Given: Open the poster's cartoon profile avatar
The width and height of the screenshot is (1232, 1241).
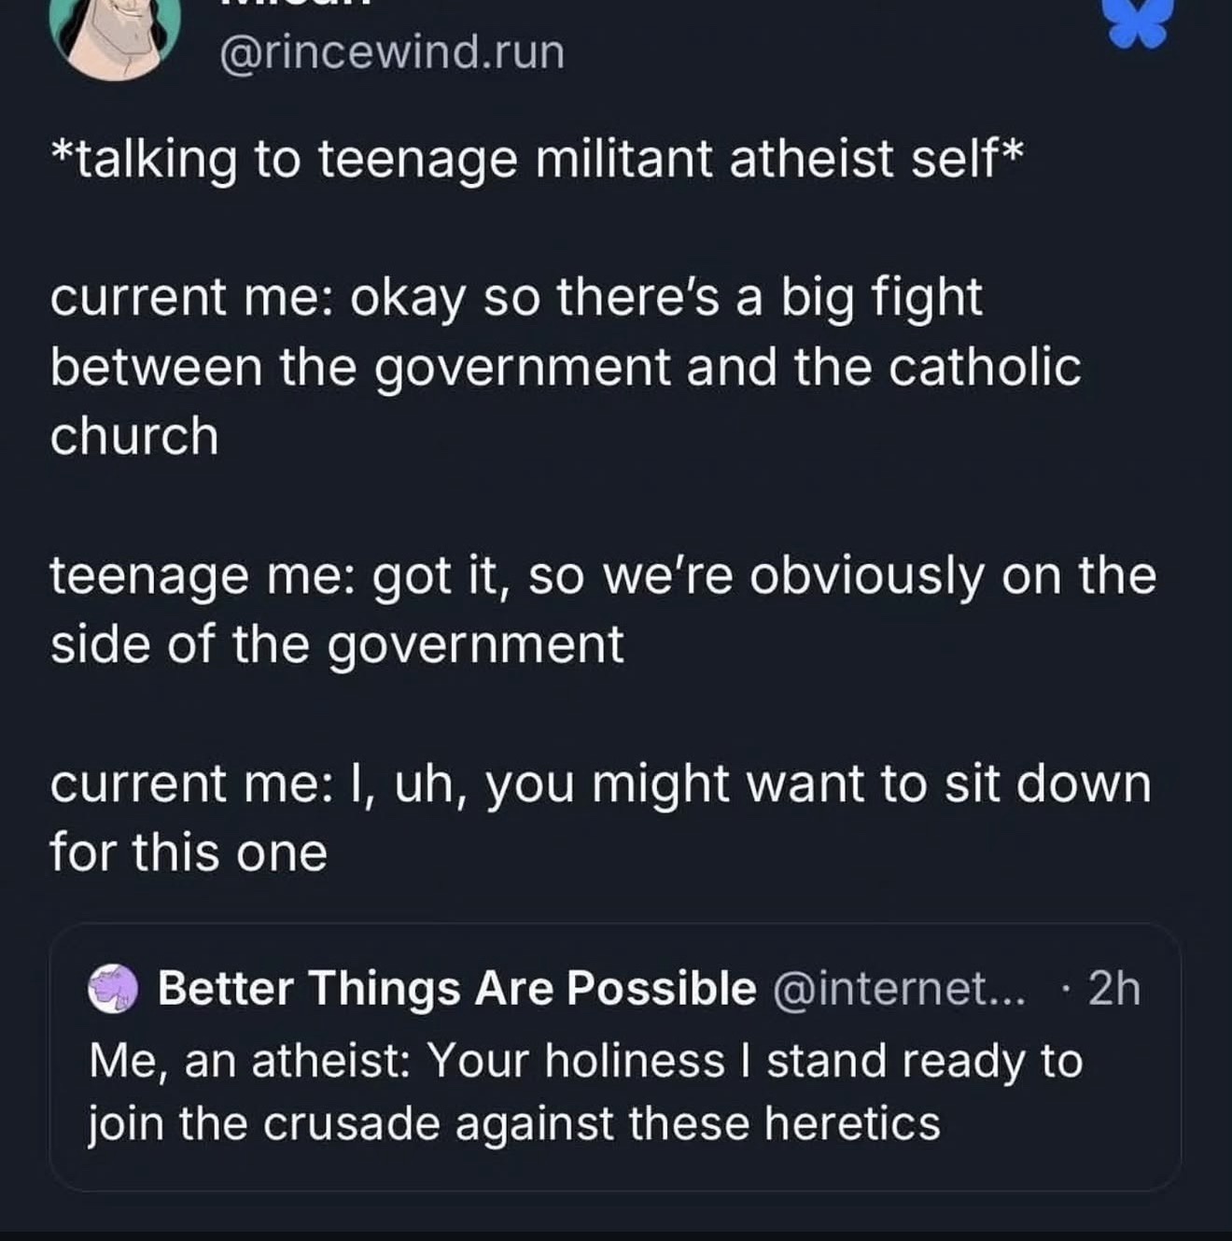Looking at the screenshot, I should point(115,37).
